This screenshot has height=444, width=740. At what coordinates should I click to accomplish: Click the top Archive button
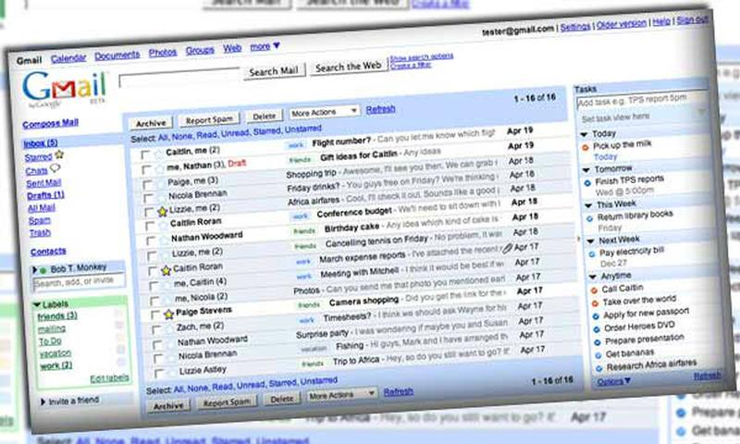151,123
